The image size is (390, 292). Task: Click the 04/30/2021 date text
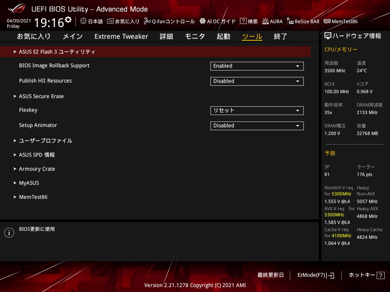pos(19,21)
